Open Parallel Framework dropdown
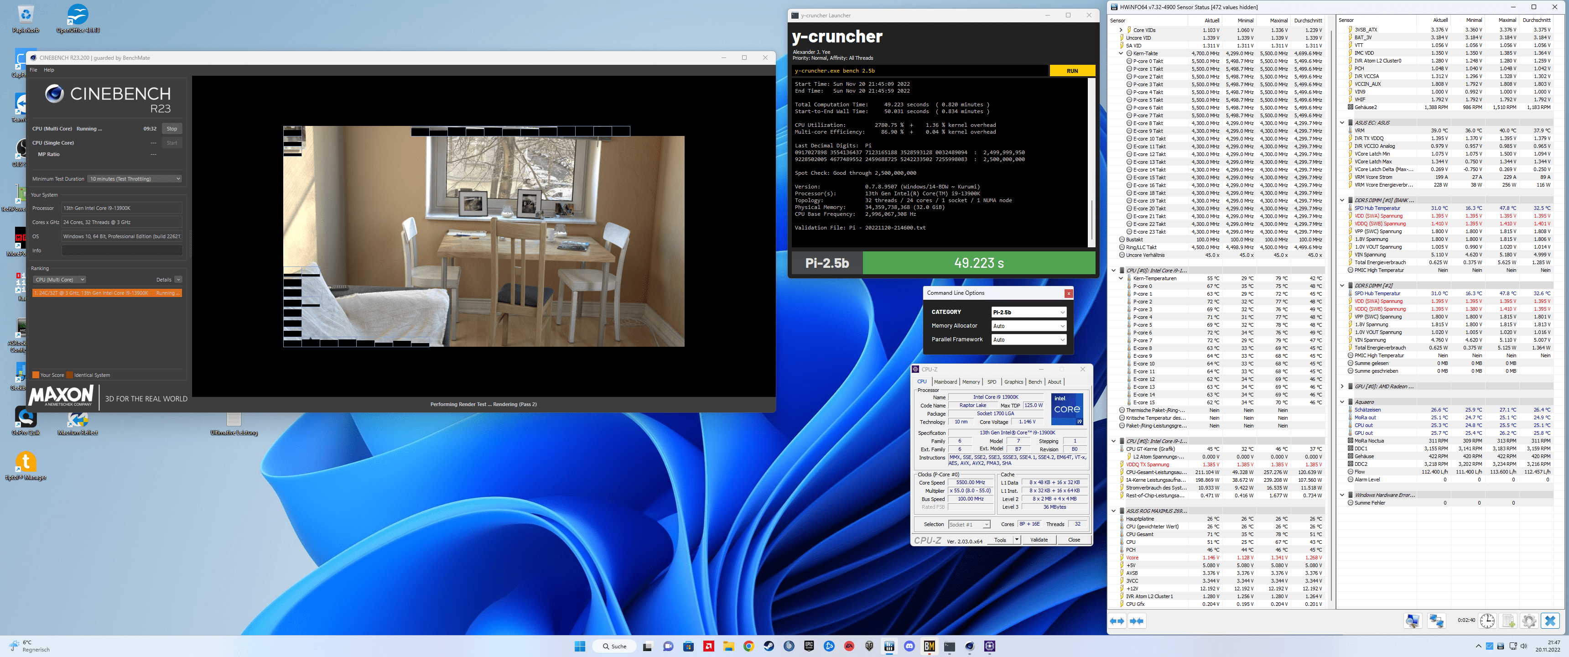Screen dimensions: 1569x657 tap(1029, 339)
